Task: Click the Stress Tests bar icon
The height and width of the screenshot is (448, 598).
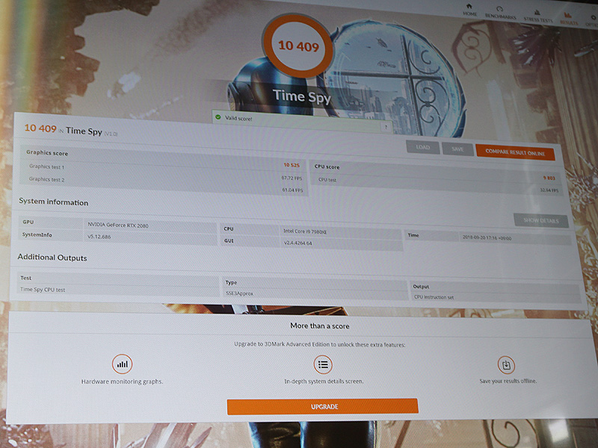Action: coord(537,12)
